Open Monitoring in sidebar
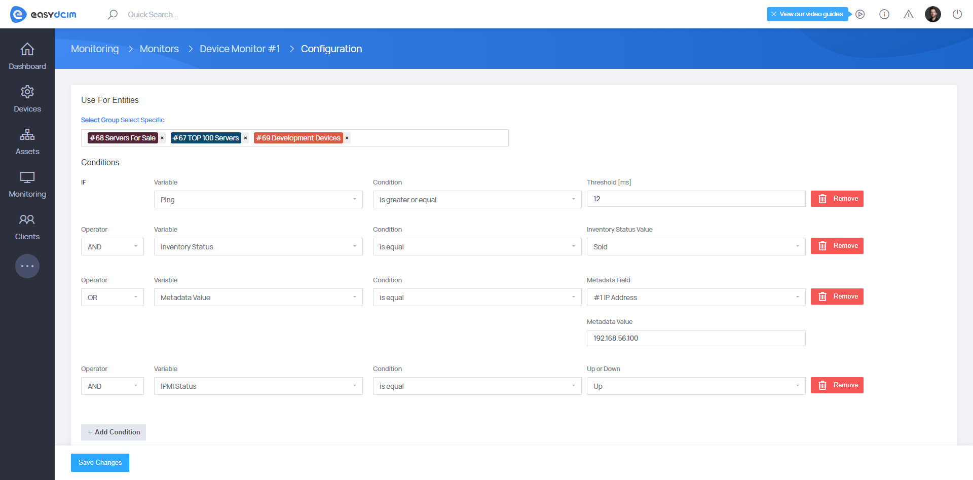Screen dimensions: 973x480 click(27, 184)
